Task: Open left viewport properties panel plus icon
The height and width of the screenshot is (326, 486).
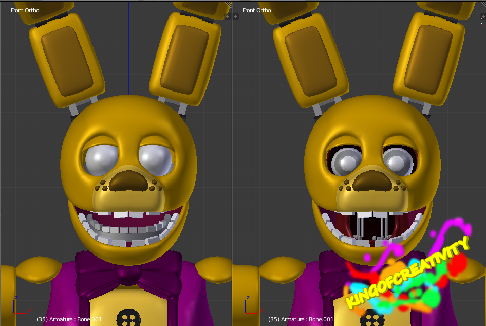Action: coord(228,16)
